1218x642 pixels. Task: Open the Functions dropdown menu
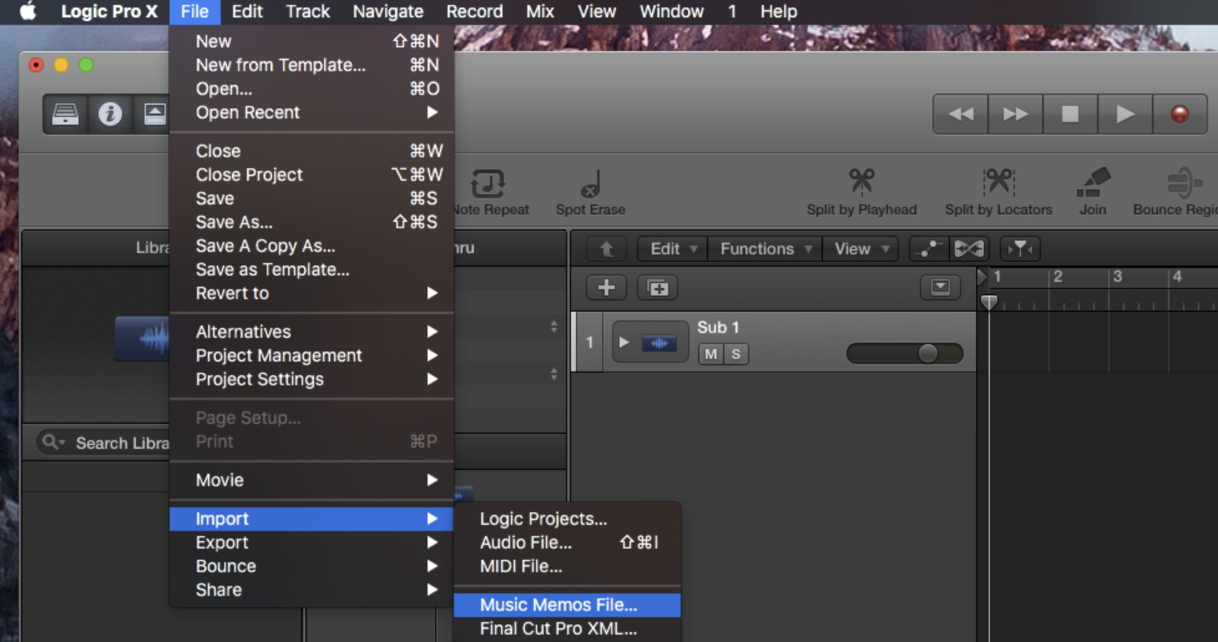click(x=765, y=249)
